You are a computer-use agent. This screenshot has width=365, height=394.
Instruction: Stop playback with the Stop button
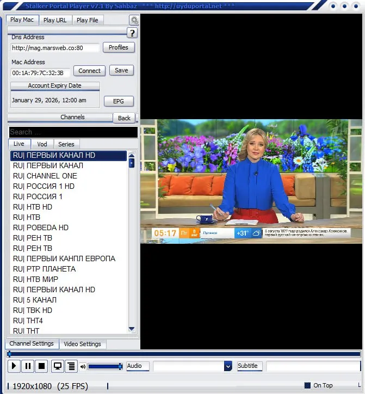pos(42,366)
